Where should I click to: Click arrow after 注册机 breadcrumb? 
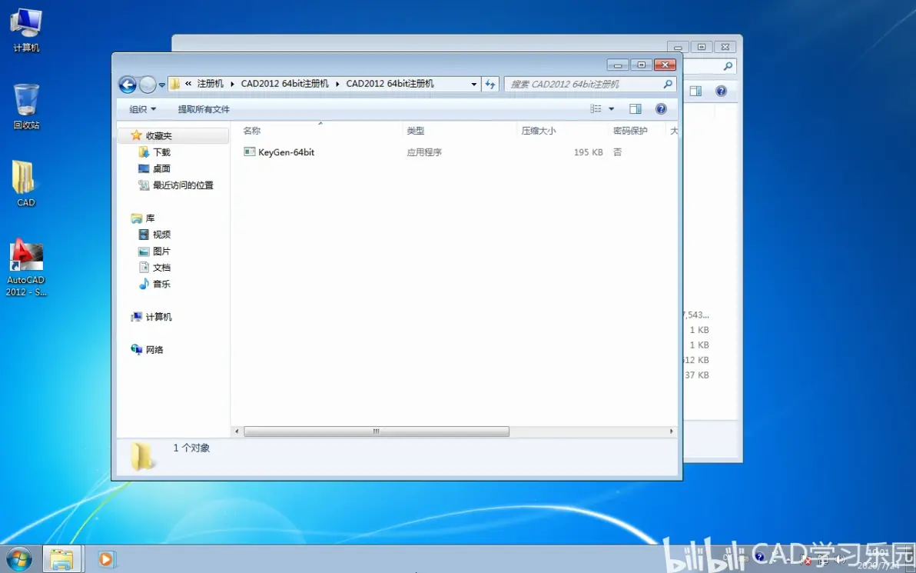tap(232, 84)
